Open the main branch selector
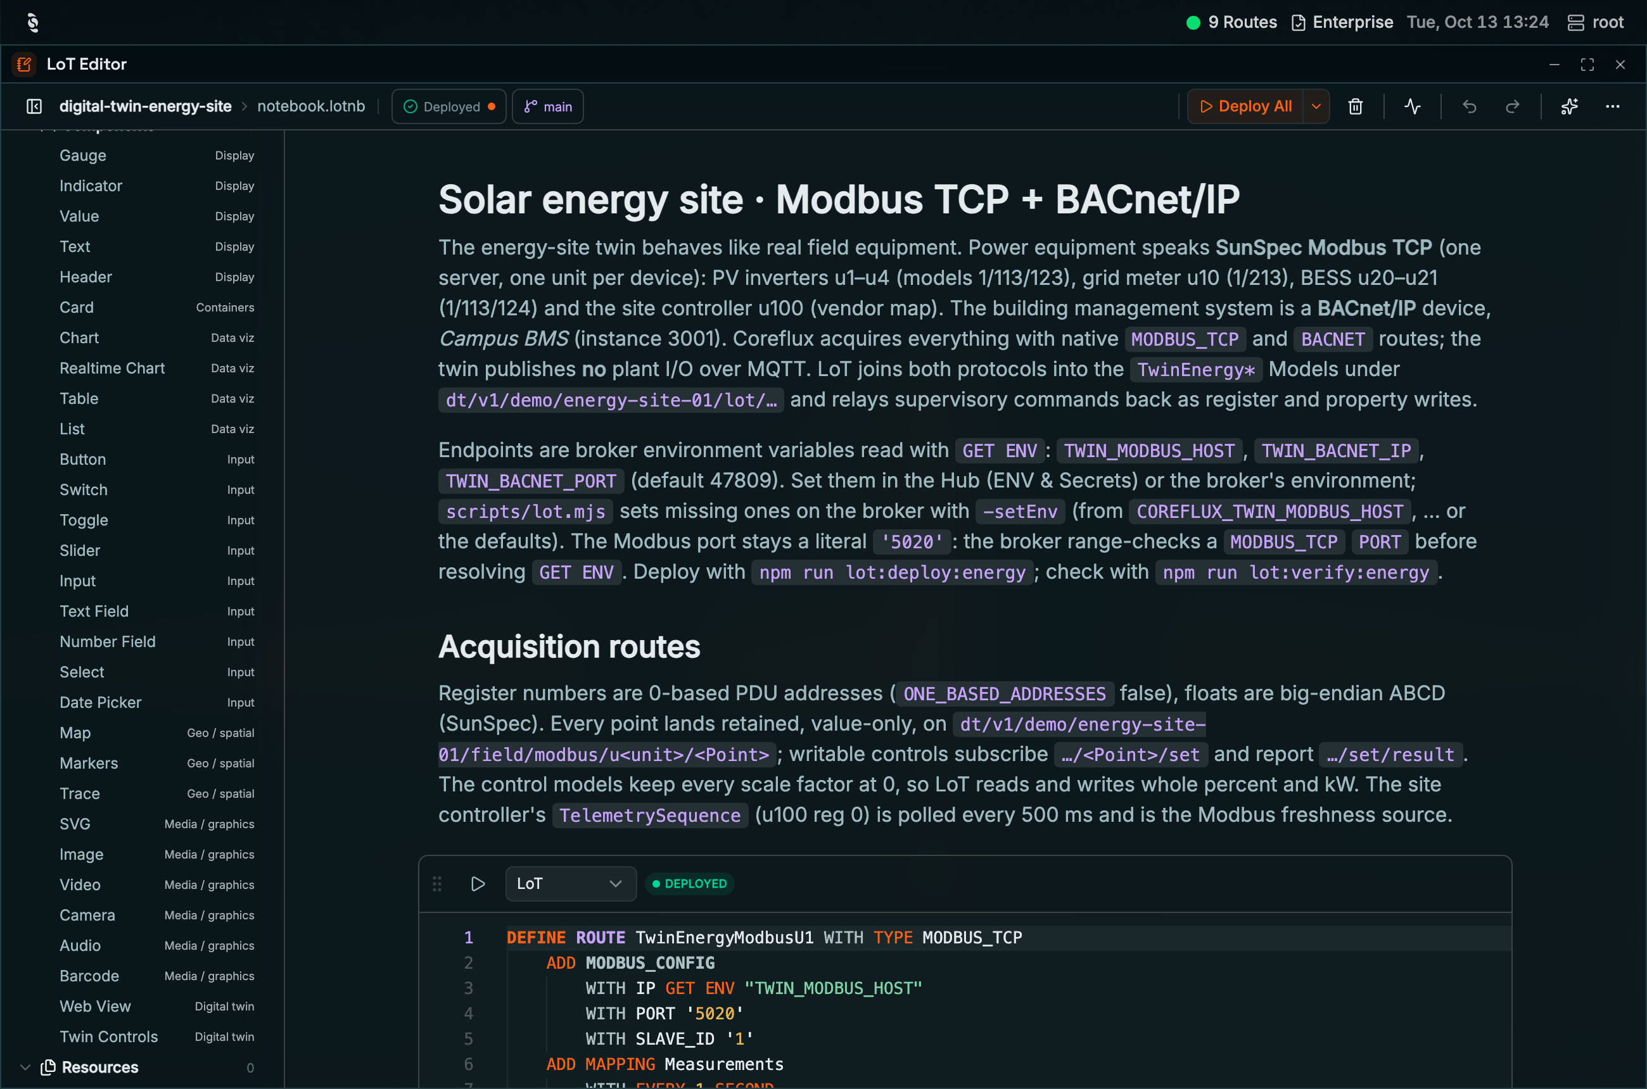 tap(547, 106)
